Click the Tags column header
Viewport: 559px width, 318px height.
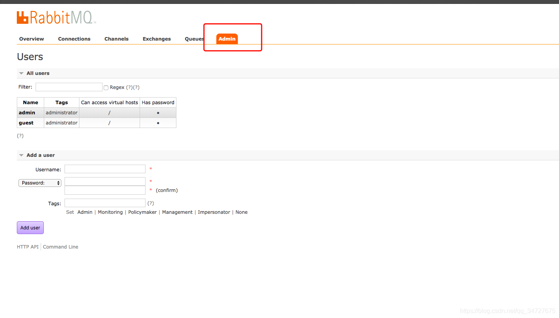coord(62,103)
